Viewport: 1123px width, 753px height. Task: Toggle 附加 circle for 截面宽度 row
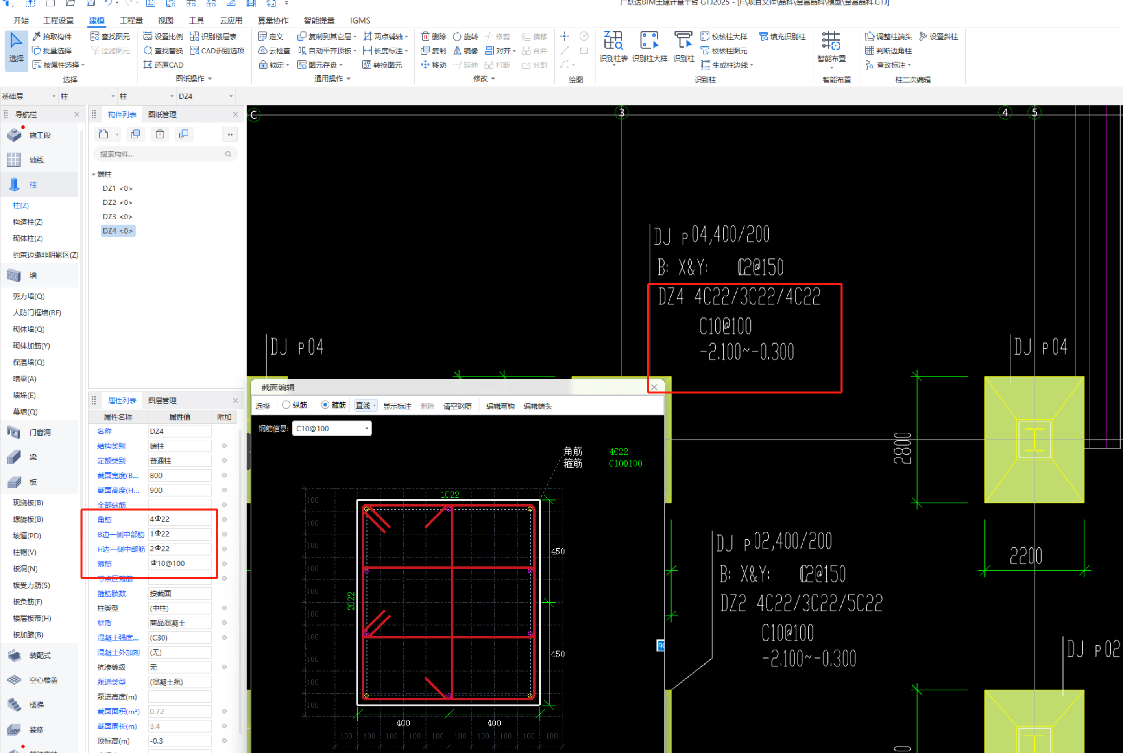[x=224, y=475]
